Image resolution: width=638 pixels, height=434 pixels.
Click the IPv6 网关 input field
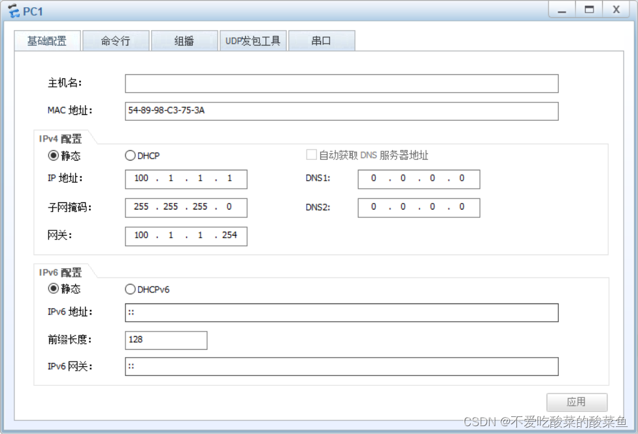(x=341, y=367)
